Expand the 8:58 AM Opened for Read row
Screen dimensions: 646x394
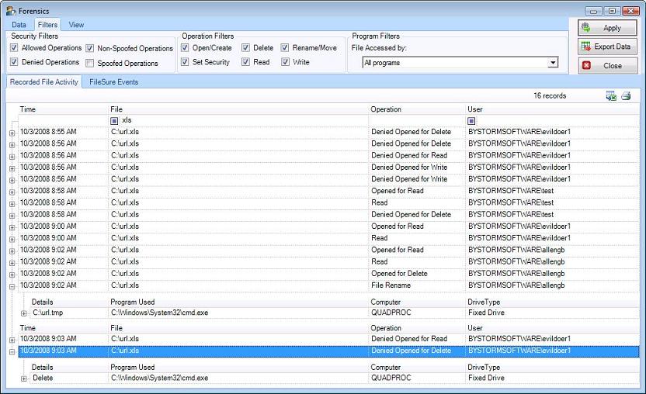pyautogui.click(x=12, y=192)
